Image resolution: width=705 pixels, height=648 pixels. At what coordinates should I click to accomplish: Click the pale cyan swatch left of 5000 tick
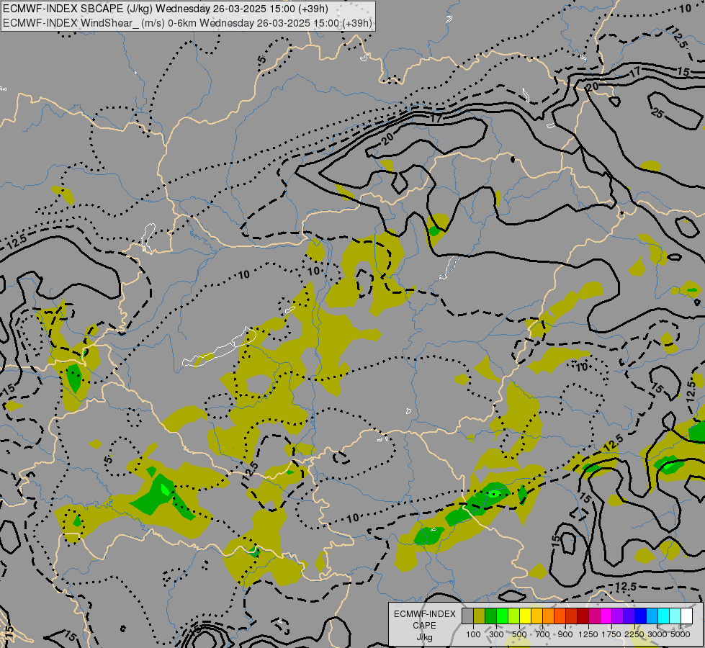click(x=675, y=616)
